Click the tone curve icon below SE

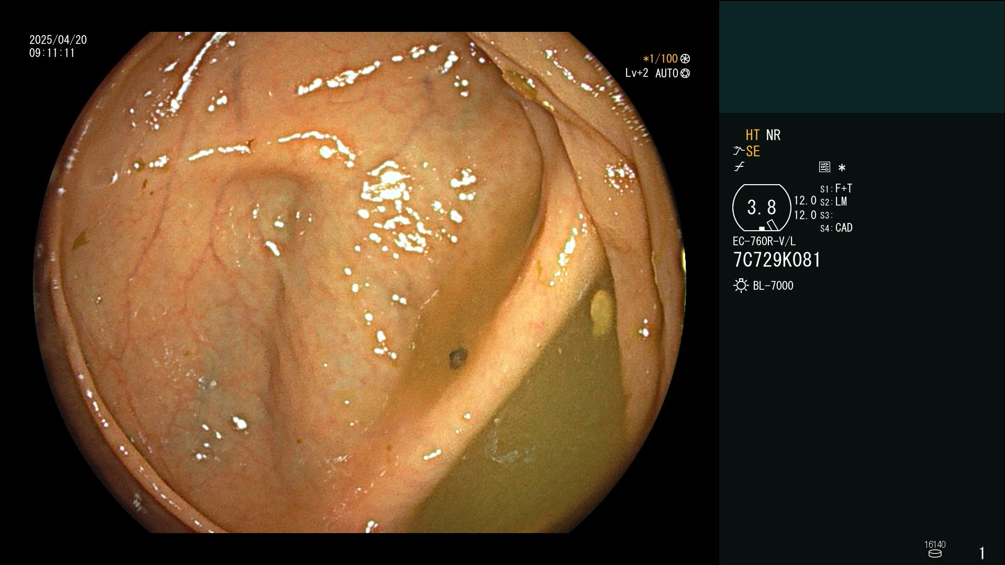tap(739, 167)
